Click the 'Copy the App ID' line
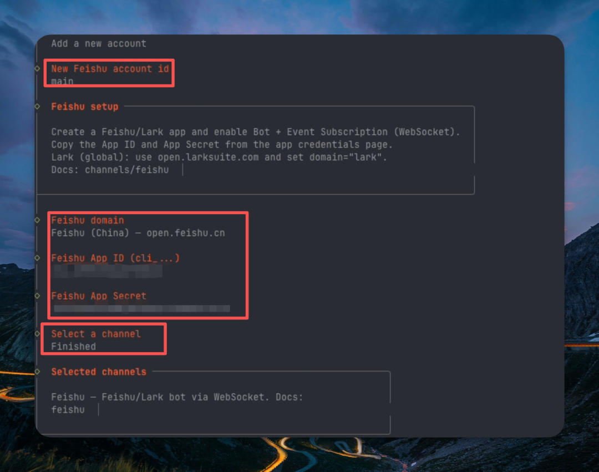Viewport: 599px width, 472px height. coord(222,144)
